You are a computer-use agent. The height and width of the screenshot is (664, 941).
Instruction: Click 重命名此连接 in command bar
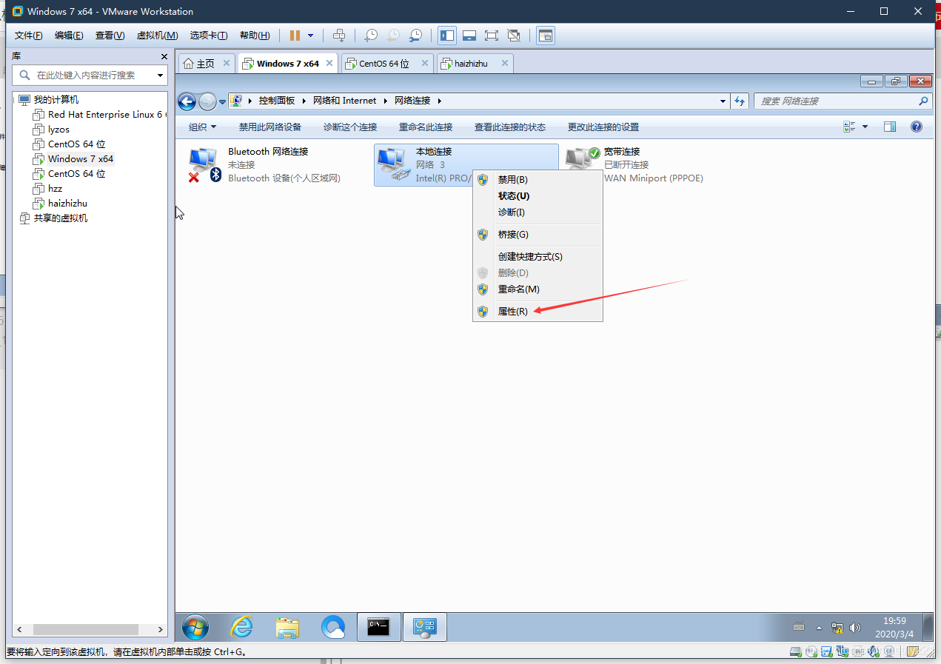(426, 127)
